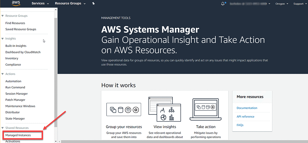Open the Resource Groups dropdown menu
This screenshot has width=308, height=143.
pos(70,3)
